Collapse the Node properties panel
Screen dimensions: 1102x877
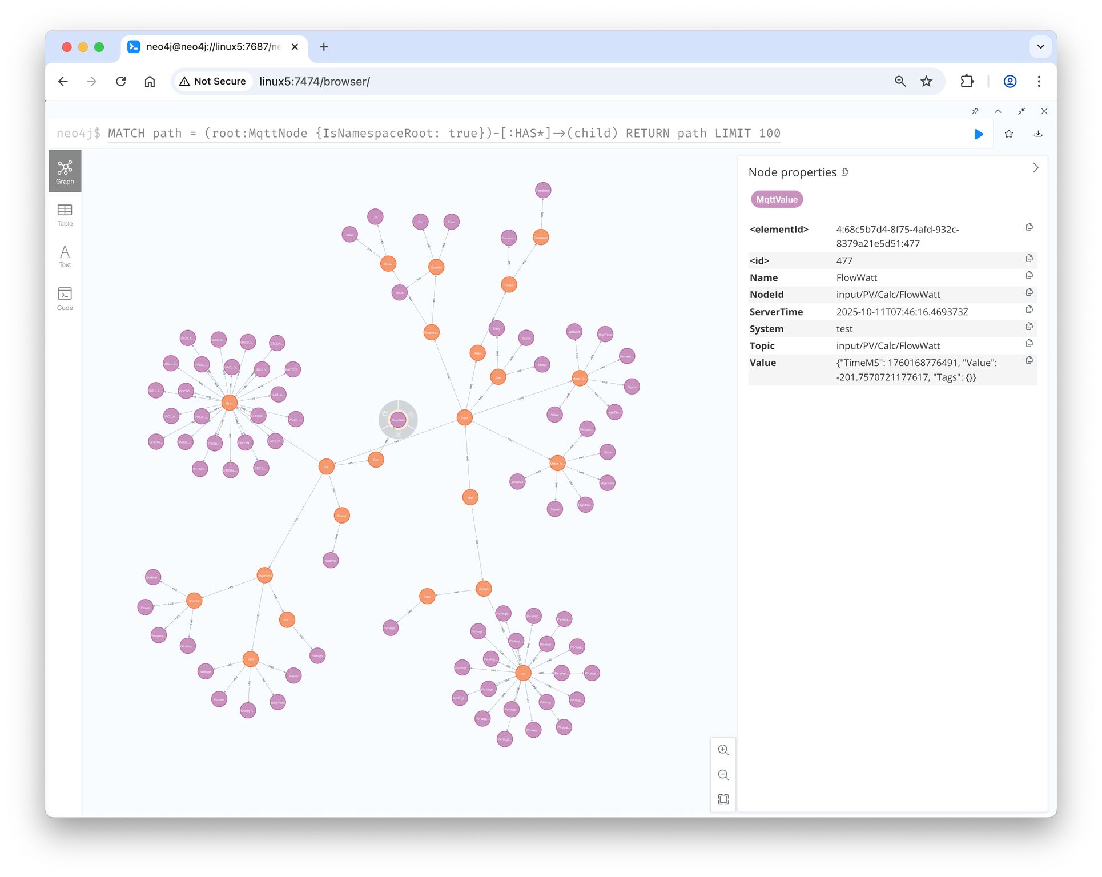point(1035,168)
